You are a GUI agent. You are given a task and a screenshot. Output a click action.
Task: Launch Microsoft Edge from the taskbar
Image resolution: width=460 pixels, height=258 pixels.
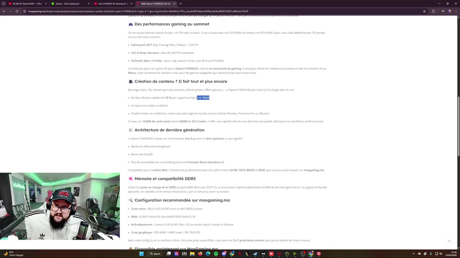click(x=208, y=254)
